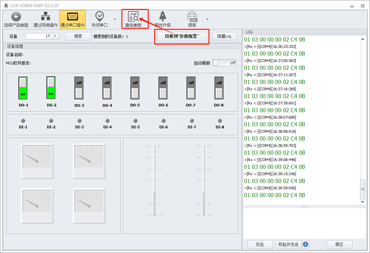The image size is (370, 253).
Task: Open dropdown arrow next to 语言
Action: coord(207,19)
